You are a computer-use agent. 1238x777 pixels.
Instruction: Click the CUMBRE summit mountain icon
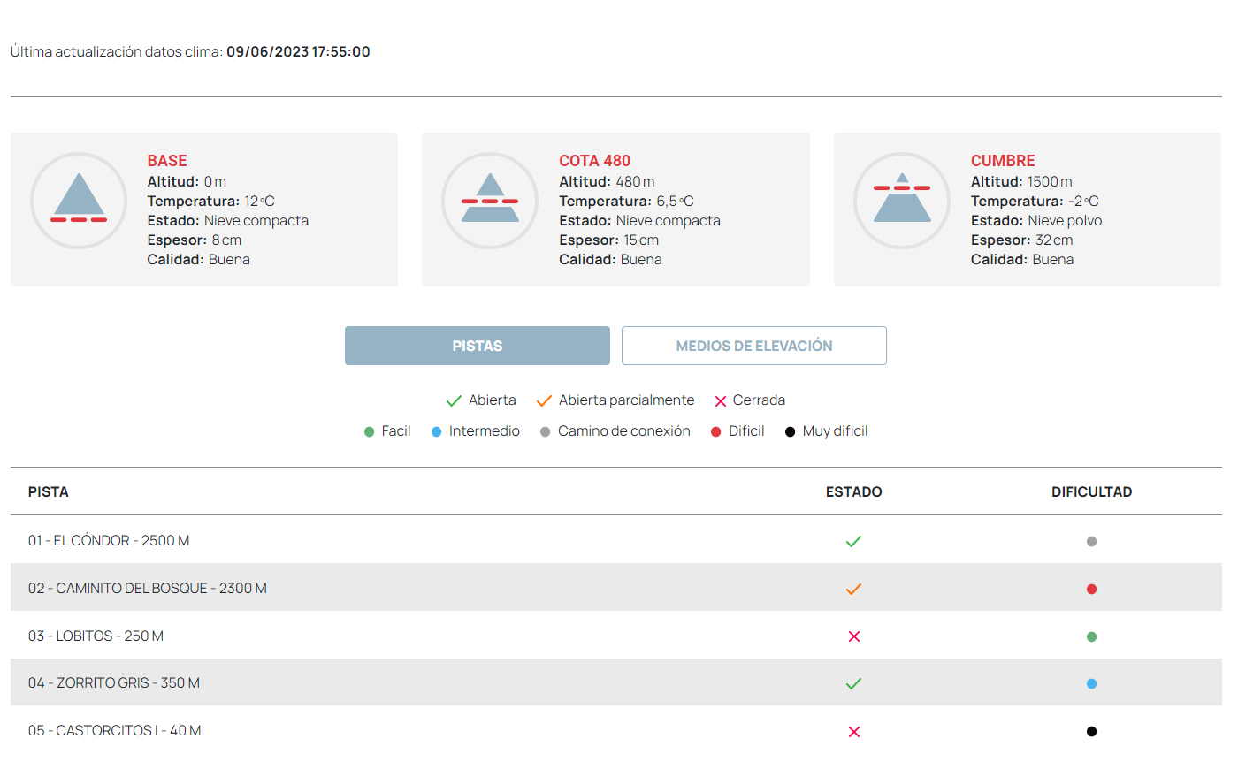tap(902, 201)
